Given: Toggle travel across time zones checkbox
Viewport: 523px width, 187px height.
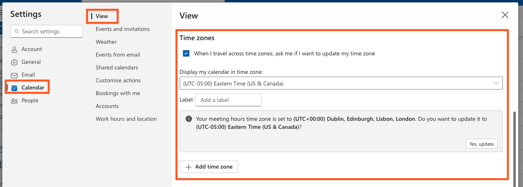Looking at the screenshot, I should pos(186,53).
